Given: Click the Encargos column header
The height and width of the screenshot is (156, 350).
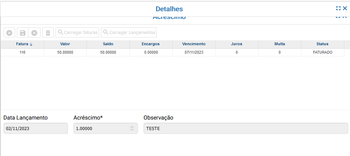Looking at the screenshot, I should [x=151, y=44].
